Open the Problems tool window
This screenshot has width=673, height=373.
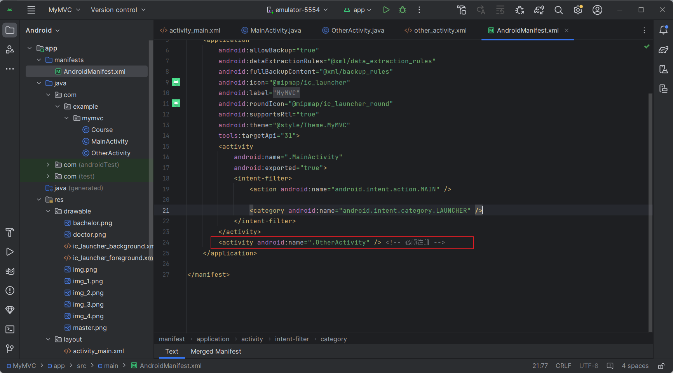(x=10, y=290)
